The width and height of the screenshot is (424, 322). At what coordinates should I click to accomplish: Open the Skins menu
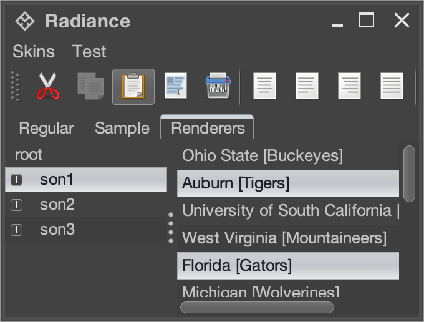click(34, 51)
